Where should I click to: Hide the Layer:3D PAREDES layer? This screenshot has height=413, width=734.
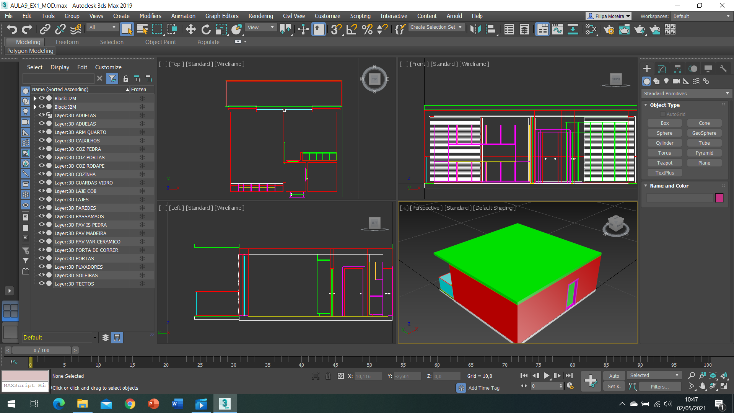(42, 208)
